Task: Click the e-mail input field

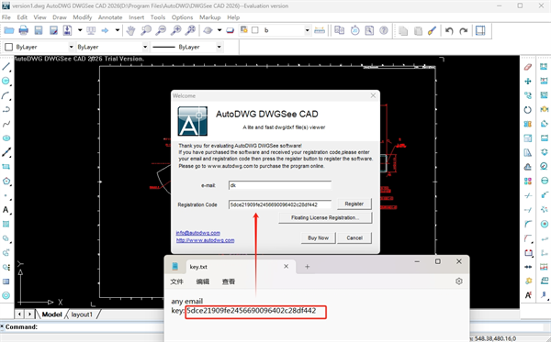Action: pos(280,185)
